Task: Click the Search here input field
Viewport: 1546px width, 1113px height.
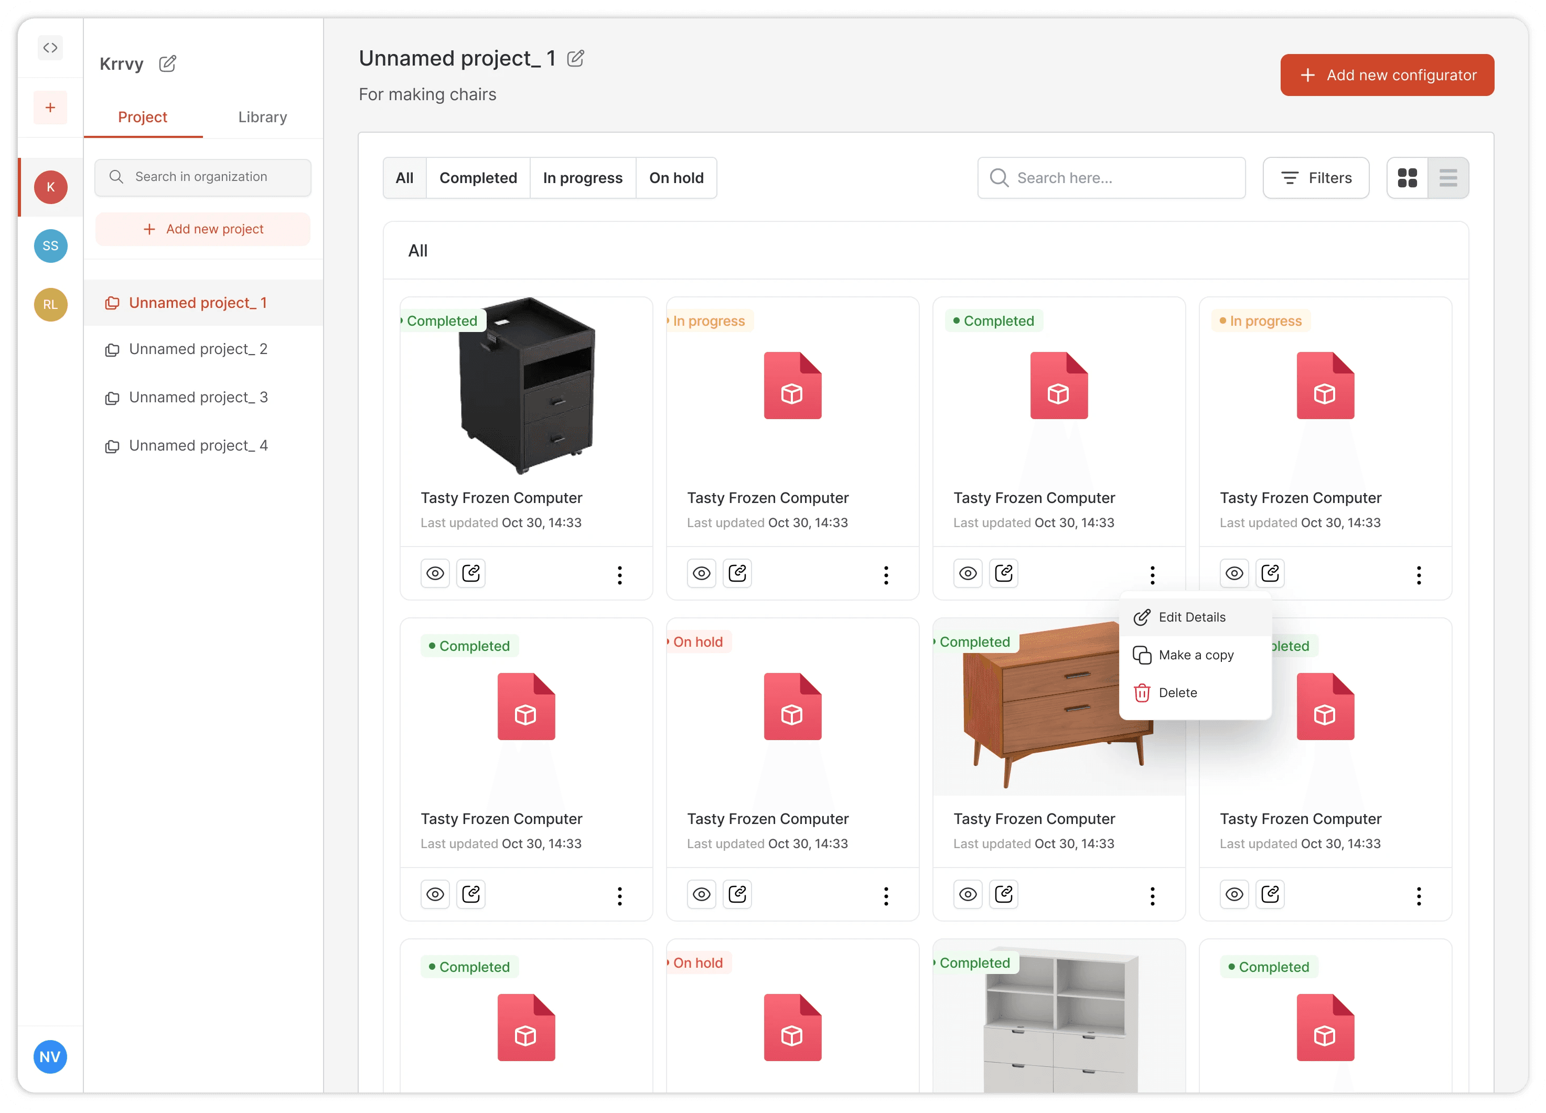Action: tap(1111, 178)
